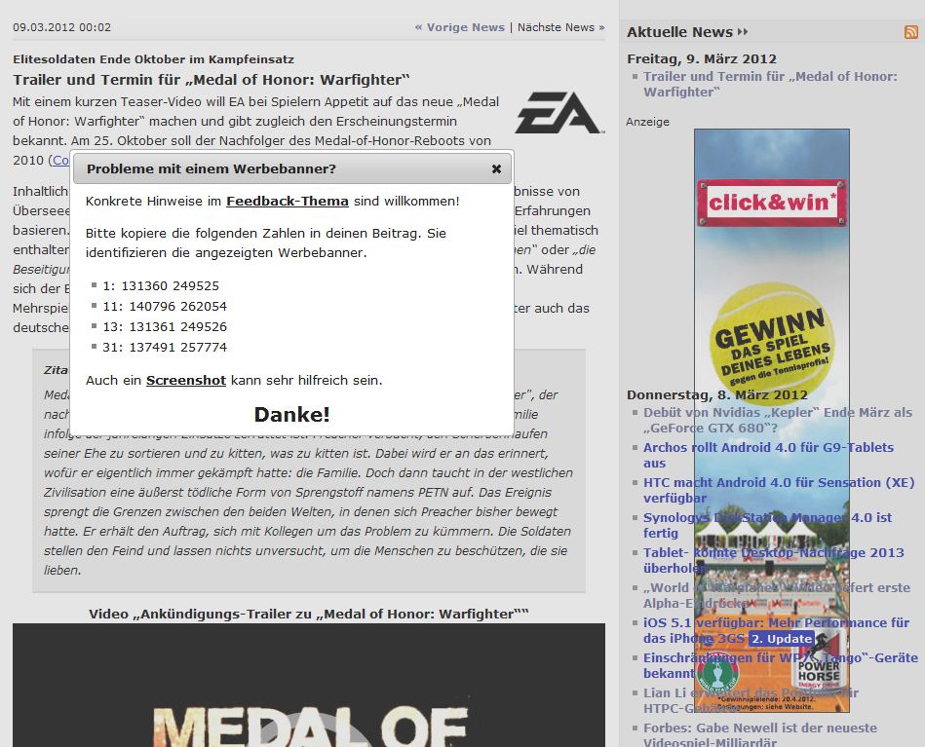Select banner ID line 11: 140796 262054

coord(165,307)
